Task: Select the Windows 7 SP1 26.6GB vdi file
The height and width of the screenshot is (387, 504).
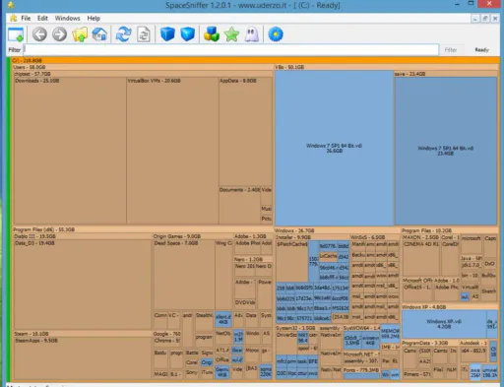Action: [x=334, y=148]
